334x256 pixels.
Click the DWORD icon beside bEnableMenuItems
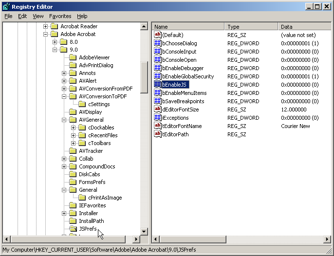(158, 93)
